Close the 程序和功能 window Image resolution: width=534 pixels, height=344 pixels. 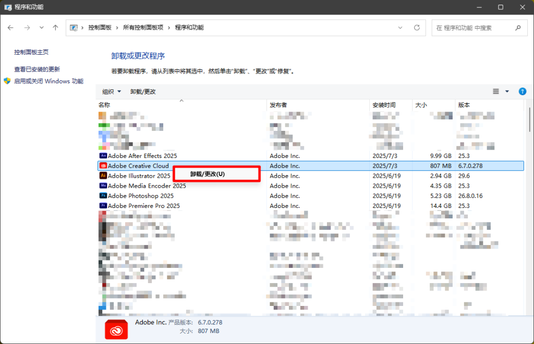point(523,7)
